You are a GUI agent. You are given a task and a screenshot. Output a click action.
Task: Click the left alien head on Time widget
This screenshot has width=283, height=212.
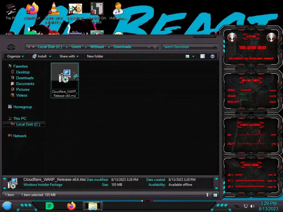pyautogui.click(x=232, y=37)
